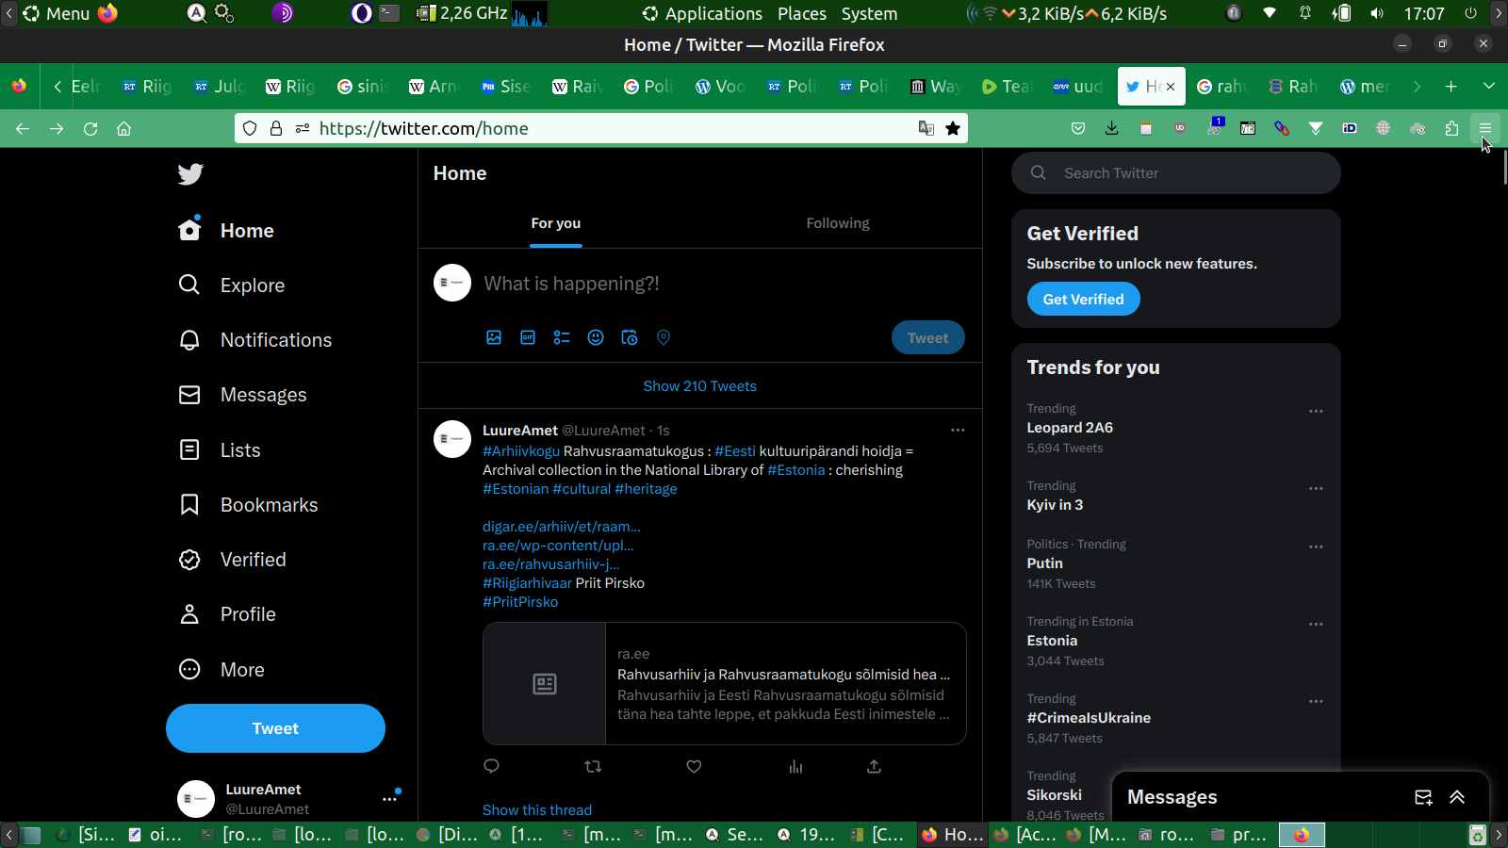Screen dimensions: 1508x848
Task: Open options for the Kyiv in 3 trend
Action: 1316,488
